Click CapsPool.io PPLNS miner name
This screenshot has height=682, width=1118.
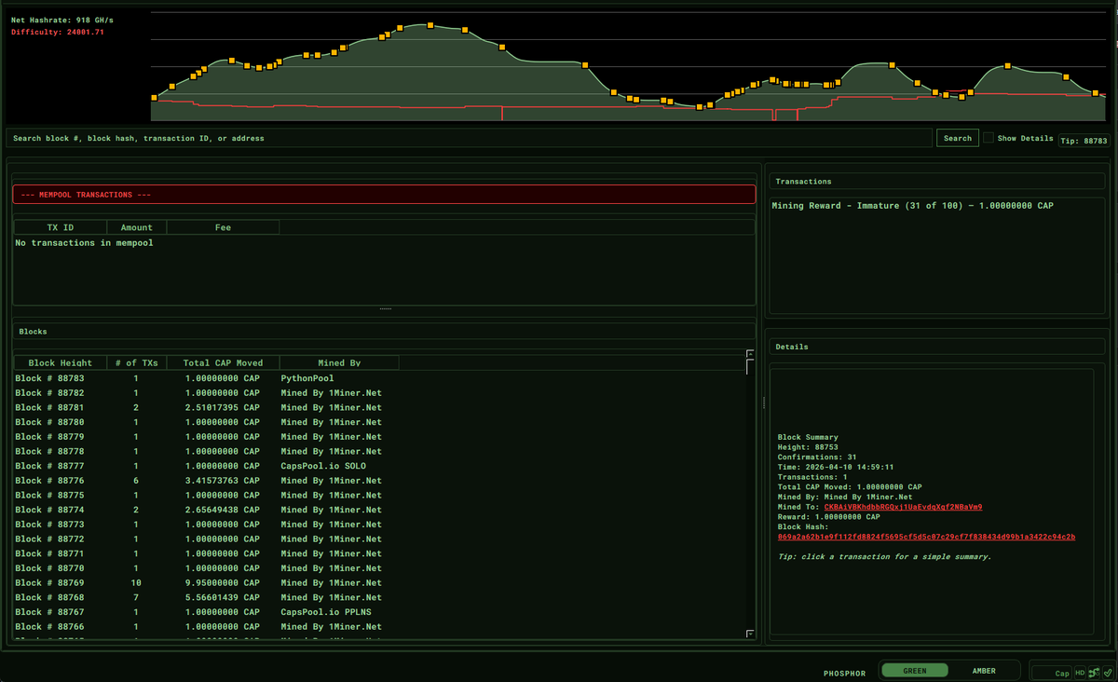(326, 612)
